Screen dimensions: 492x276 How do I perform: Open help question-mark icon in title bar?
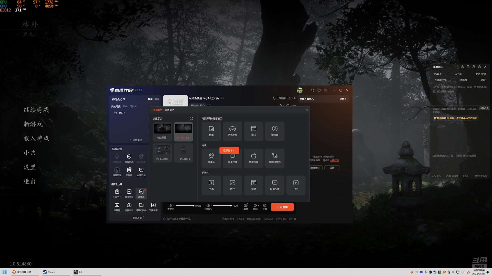click(319, 90)
